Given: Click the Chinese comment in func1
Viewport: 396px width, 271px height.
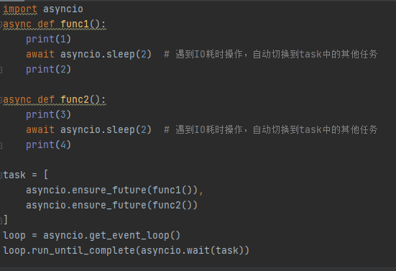Looking at the screenshot, I should click(x=271, y=55).
